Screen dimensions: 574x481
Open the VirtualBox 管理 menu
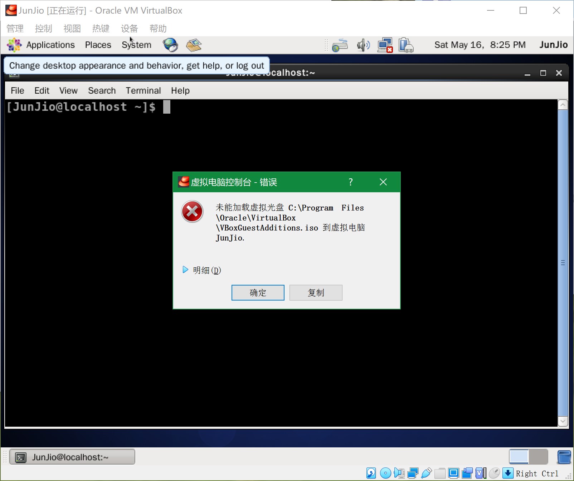(15, 29)
